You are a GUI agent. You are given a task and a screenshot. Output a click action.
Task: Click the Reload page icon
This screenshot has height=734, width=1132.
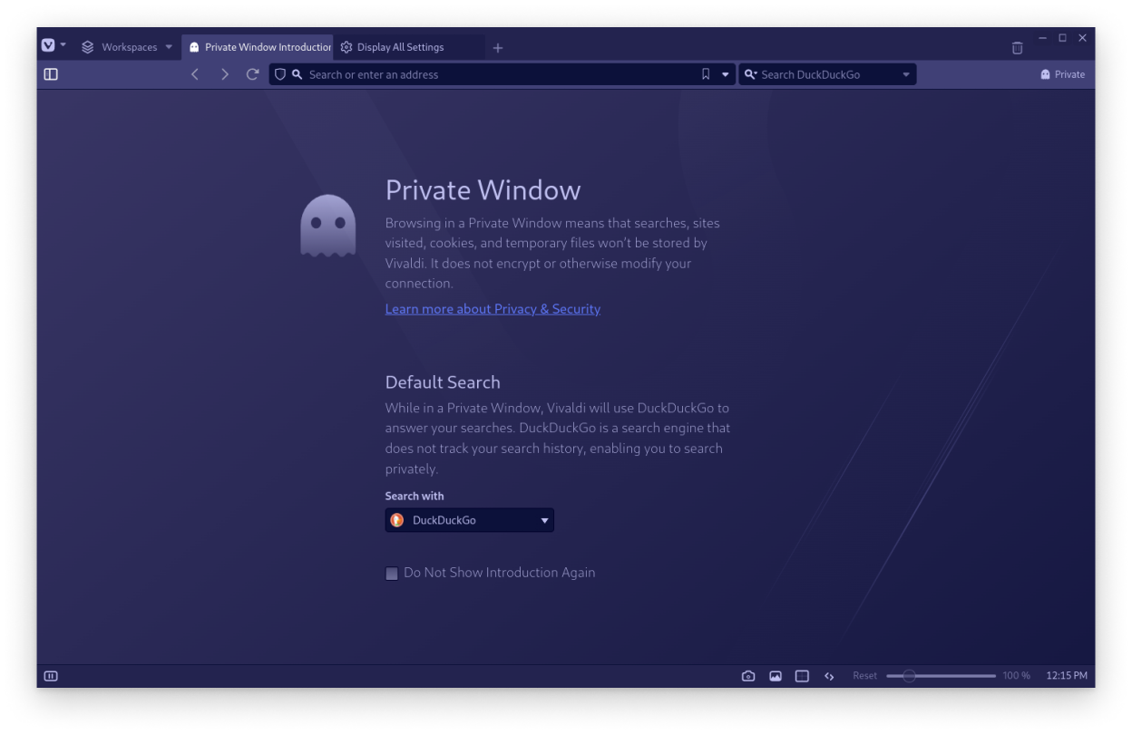pyautogui.click(x=253, y=74)
